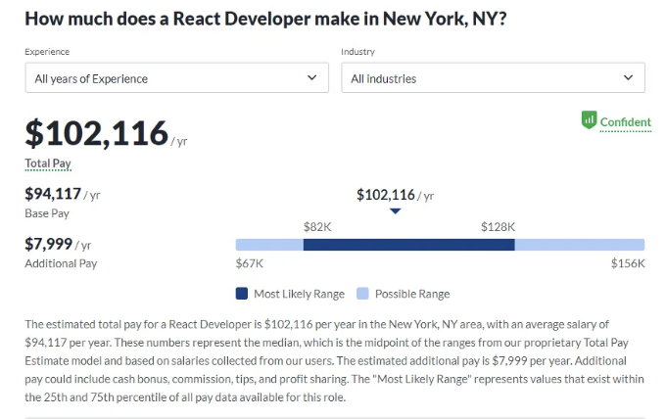The width and height of the screenshot is (666, 419).
Task: Click the Additional Pay label
Action: coord(61,263)
